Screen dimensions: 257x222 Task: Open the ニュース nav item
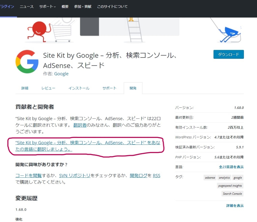pos(27,7)
